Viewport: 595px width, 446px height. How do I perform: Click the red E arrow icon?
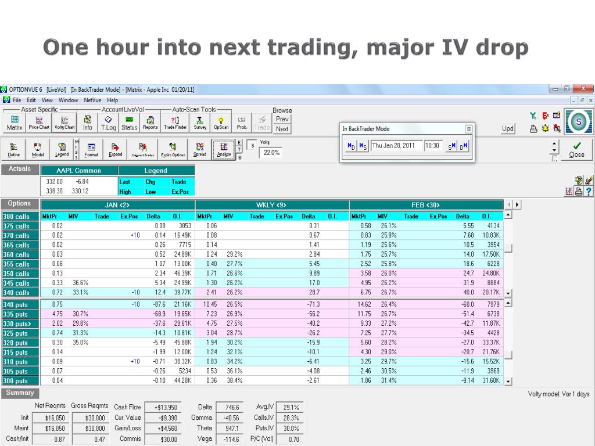[545, 116]
